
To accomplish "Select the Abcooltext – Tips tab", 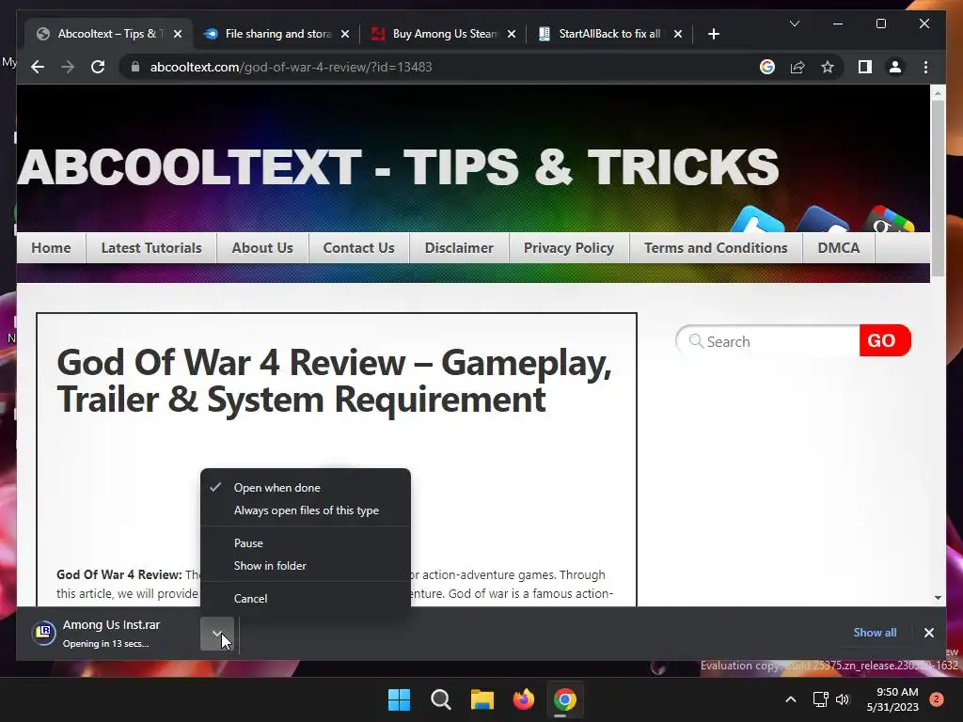I will tap(109, 34).
